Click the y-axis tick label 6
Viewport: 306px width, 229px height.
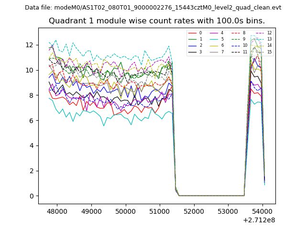click(x=32, y=121)
